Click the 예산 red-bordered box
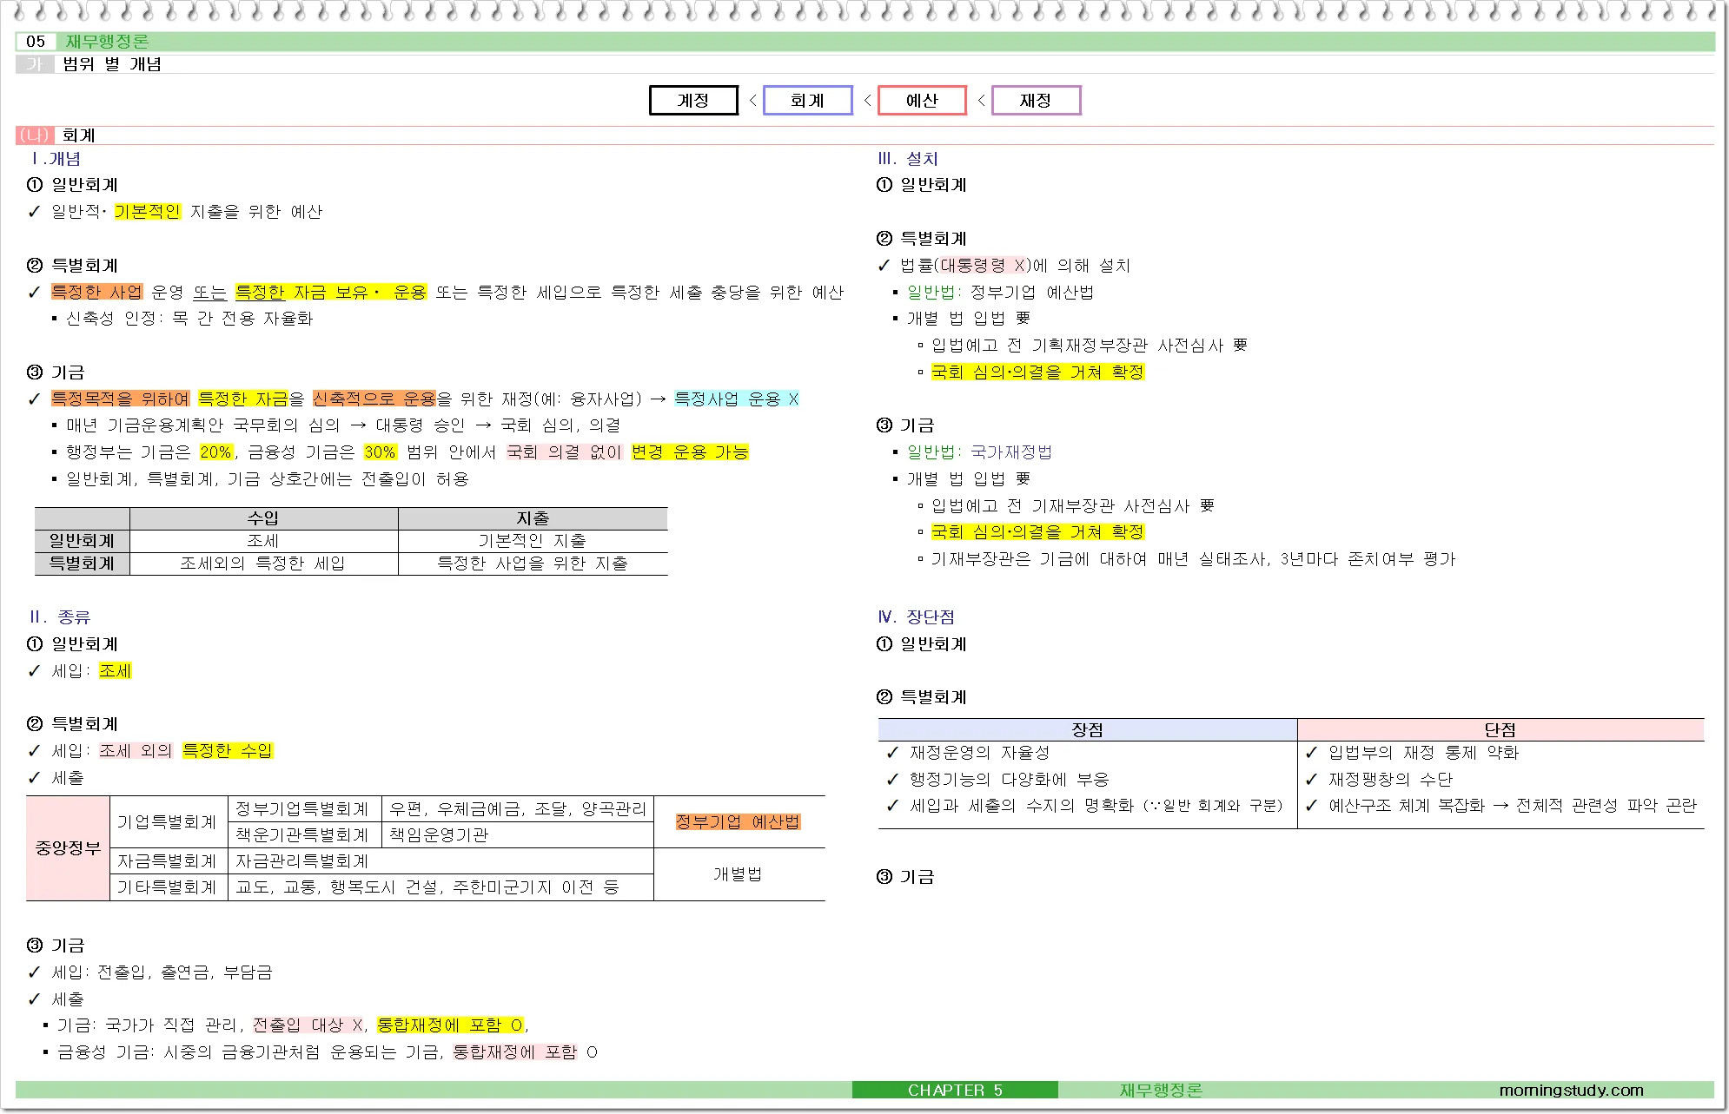Screen dimensions: 1729x1114 pos(922,100)
